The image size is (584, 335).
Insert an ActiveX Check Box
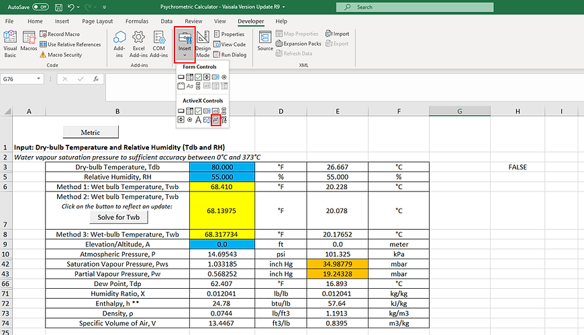click(198, 111)
